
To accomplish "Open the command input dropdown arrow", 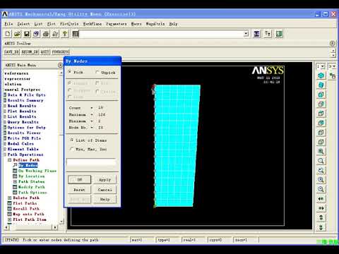I will point(246,34).
